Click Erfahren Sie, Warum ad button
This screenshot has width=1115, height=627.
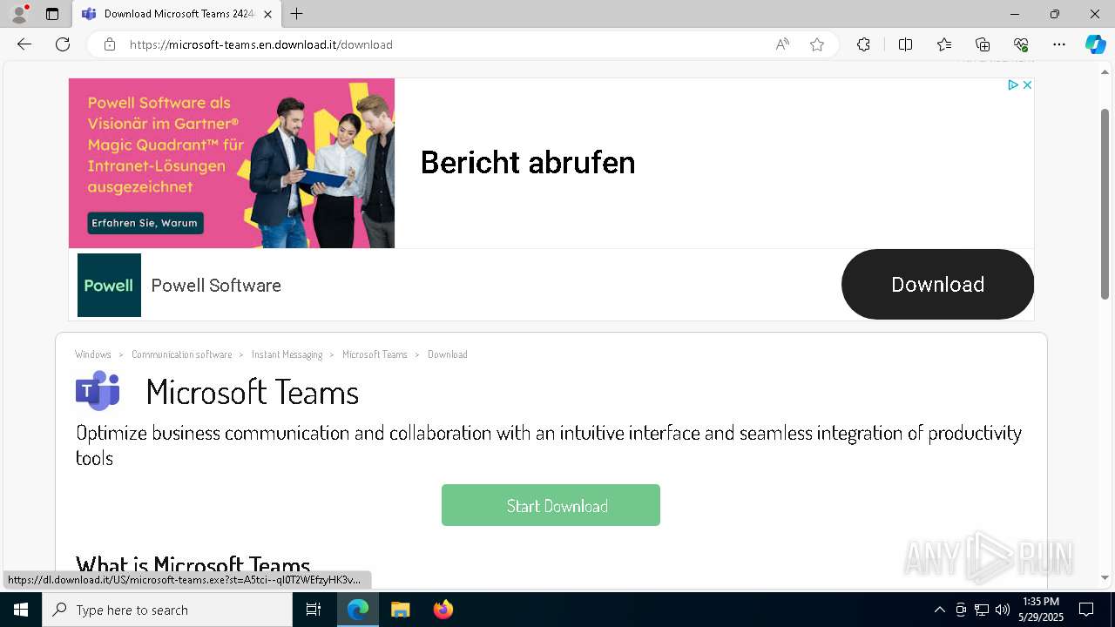pos(145,223)
